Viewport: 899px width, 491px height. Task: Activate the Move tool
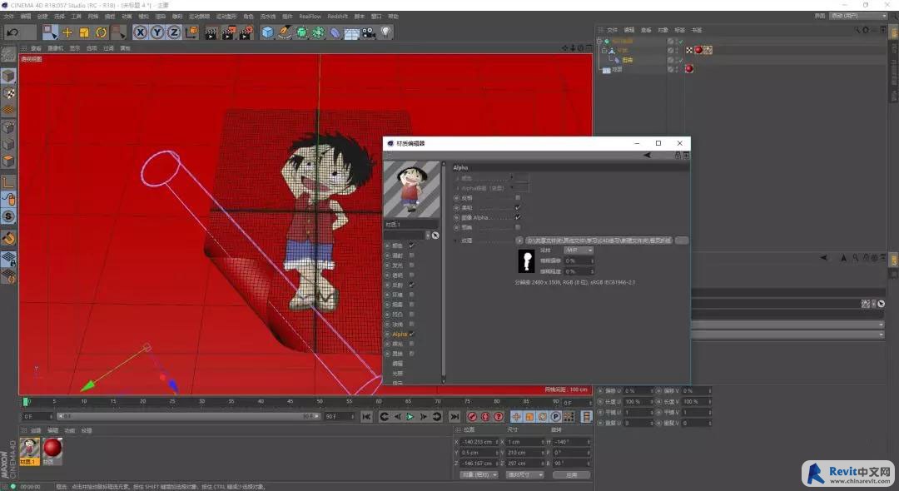(x=67, y=32)
